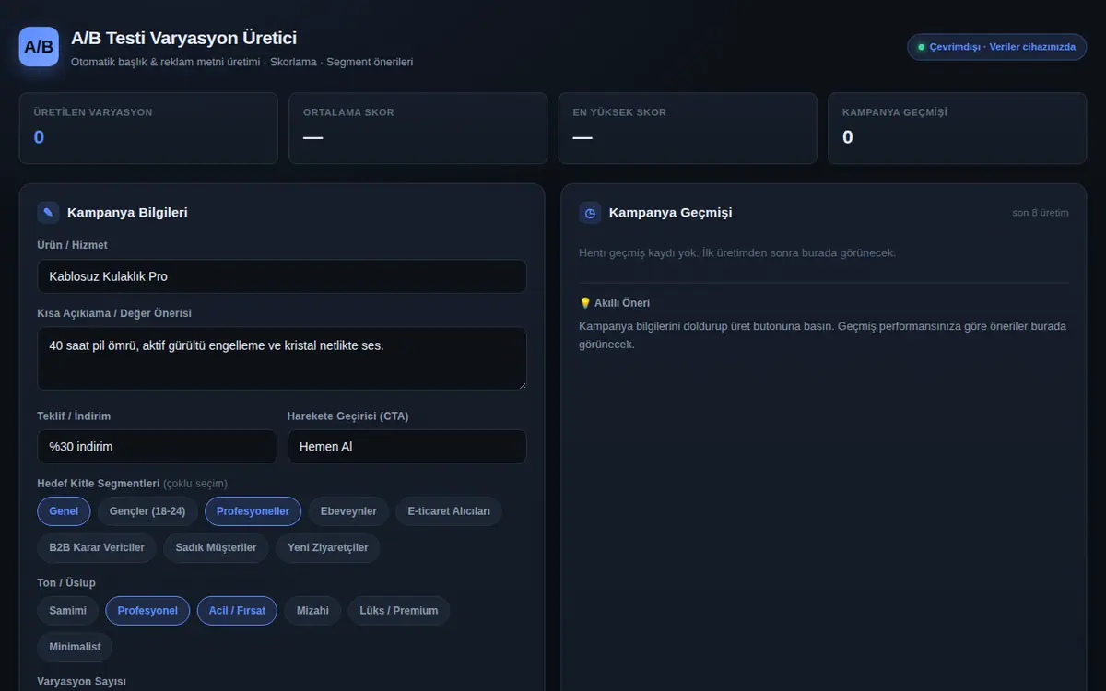This screenshot has width=1106, height=691.
Task: Click the Üretilen Varyasyon stat card
Action: pos(148,128)
